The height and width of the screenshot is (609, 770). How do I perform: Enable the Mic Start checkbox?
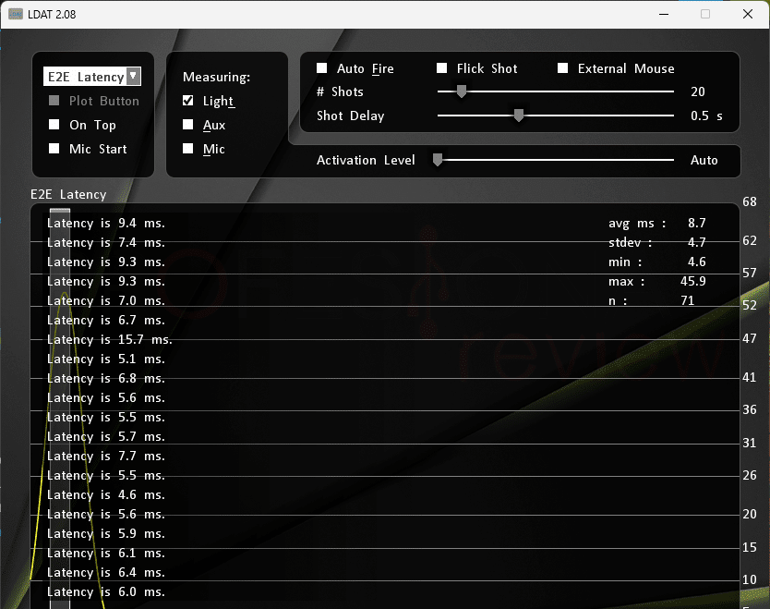[54, 149]
